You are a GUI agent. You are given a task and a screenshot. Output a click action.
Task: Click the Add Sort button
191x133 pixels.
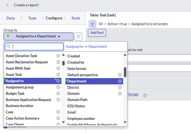[97, 33]
